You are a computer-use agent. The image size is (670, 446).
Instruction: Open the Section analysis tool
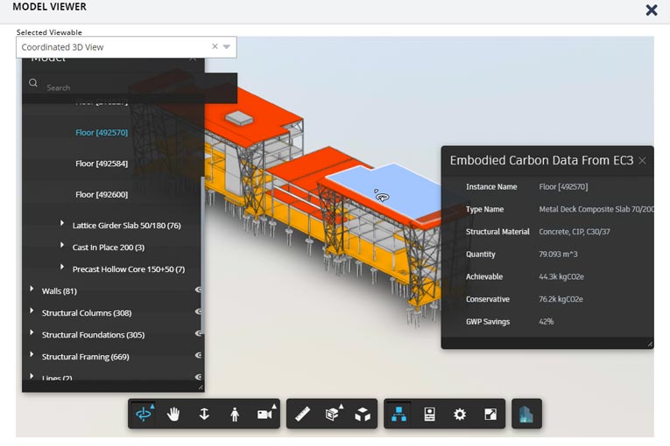coord(332,415)
